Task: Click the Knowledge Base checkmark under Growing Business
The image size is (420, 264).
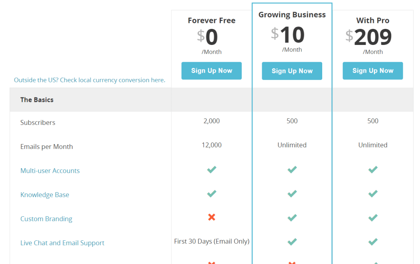Action: tap(292, 193)
